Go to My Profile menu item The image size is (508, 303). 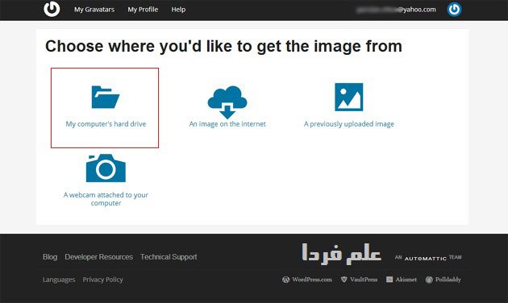pyautogui.click(x=143, y=10)
